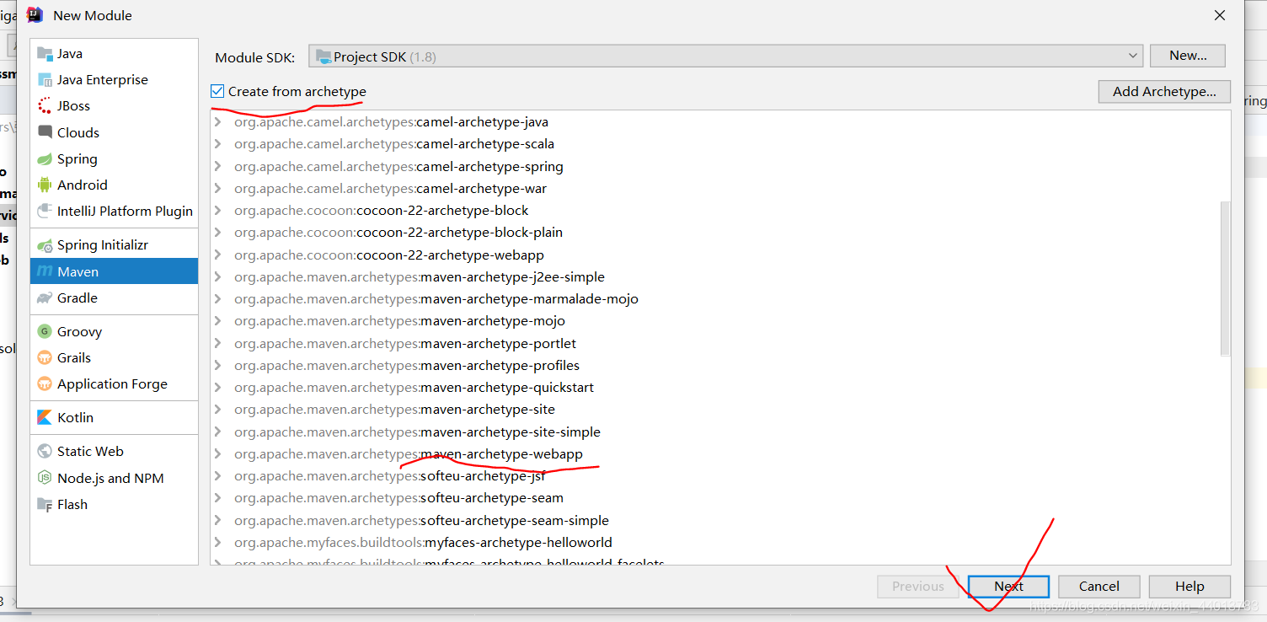The height and width of the screenshot is (622, 1267).
Task: Click the Node.js and NPM icon
Action: (x=45, y=478)
